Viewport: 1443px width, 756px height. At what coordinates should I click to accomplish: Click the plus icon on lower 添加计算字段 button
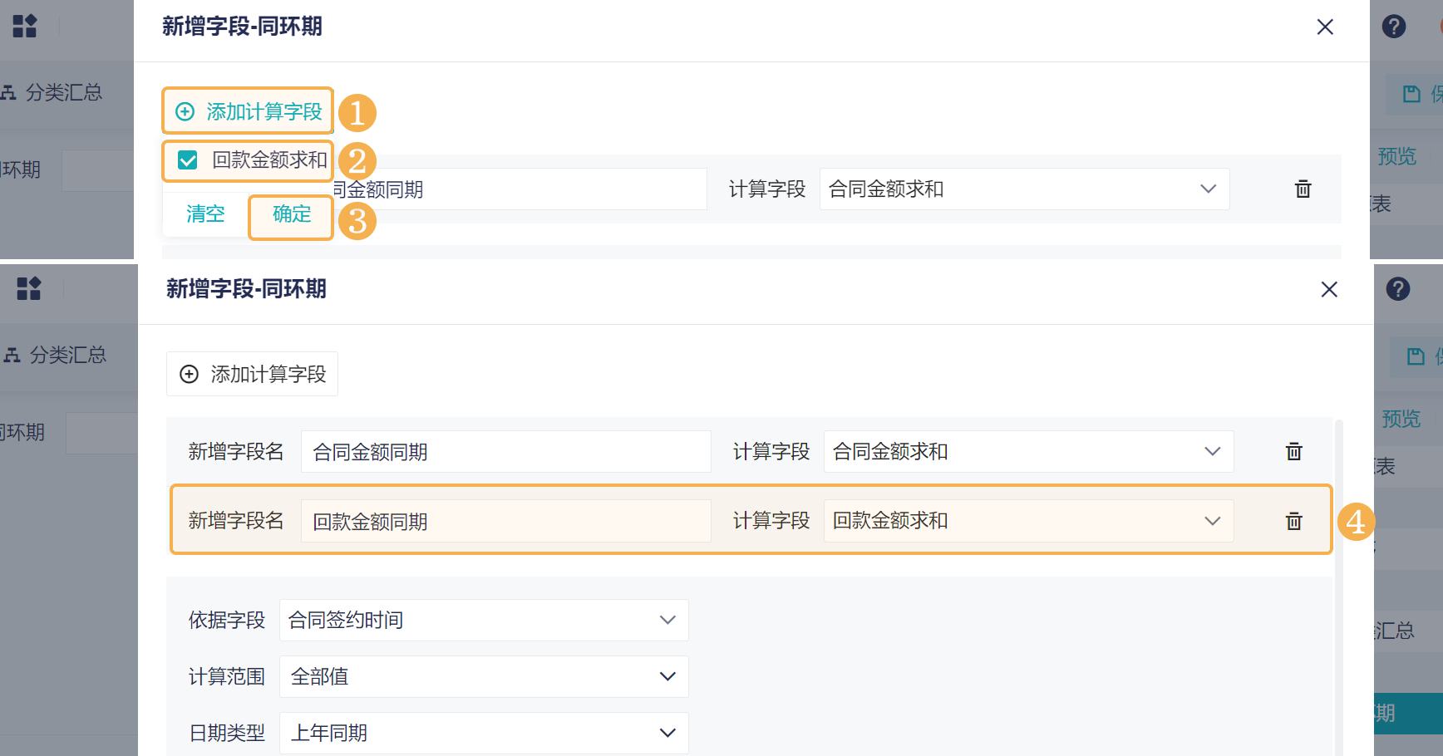190,375
